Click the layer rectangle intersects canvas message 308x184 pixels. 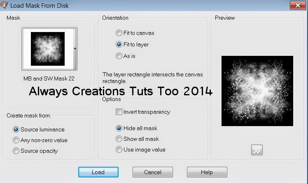153,78
